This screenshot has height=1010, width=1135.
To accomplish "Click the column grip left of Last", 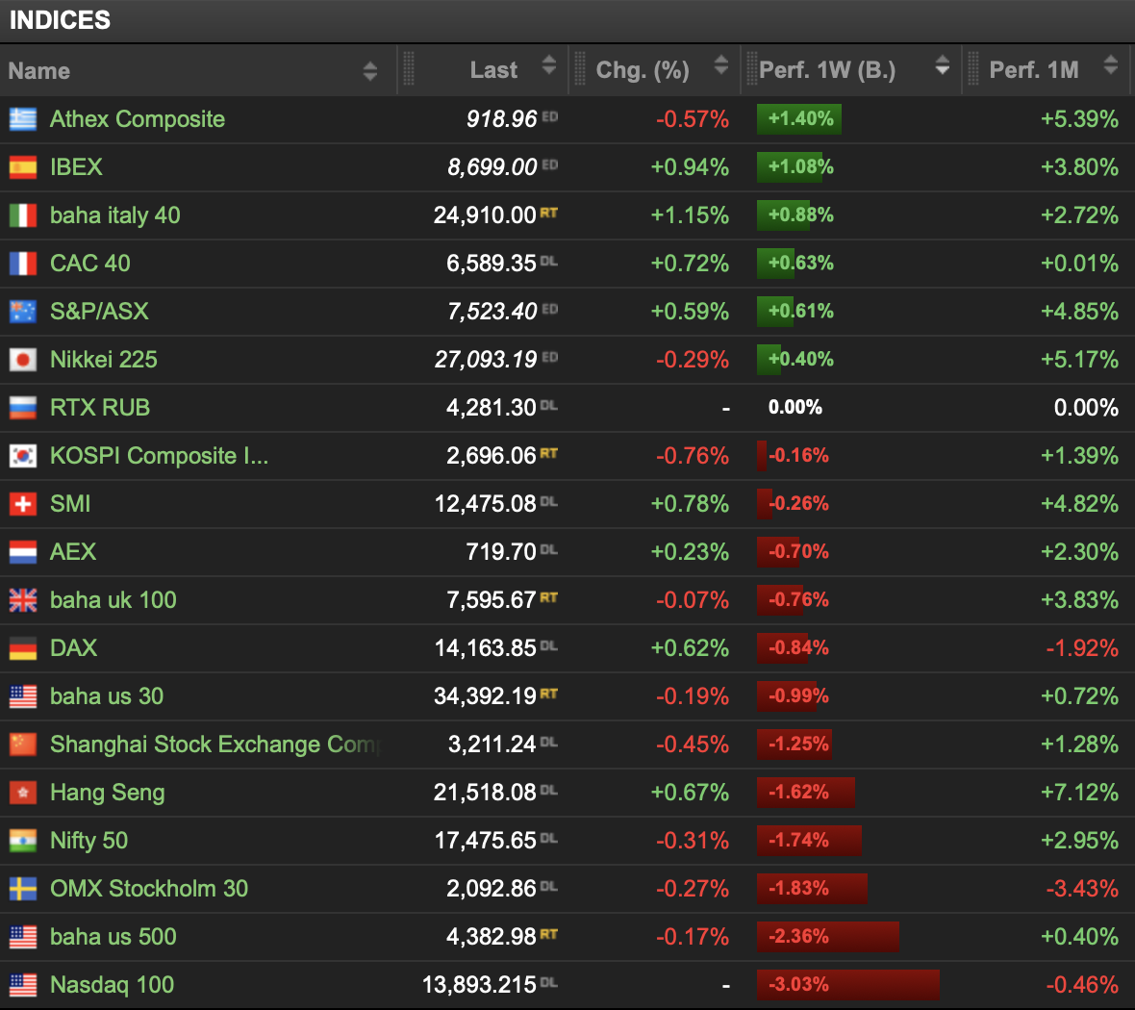I will click(408, 69).
